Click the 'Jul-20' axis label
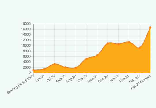The height and width of the screenshot is (108, 156). tap(51, 78)
